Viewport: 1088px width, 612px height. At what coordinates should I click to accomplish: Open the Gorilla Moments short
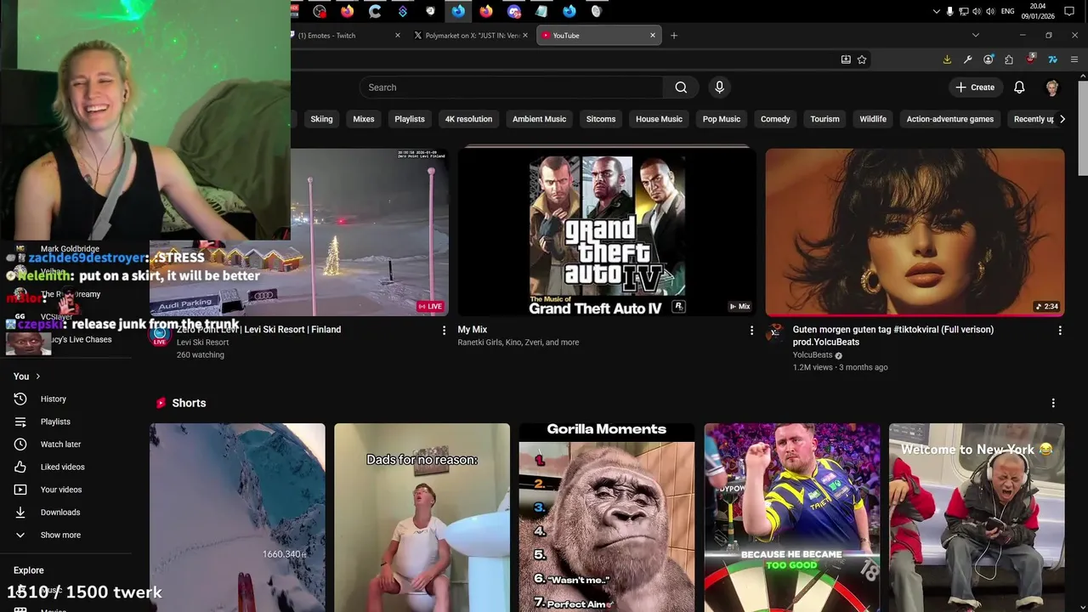(x=607, y=518)
